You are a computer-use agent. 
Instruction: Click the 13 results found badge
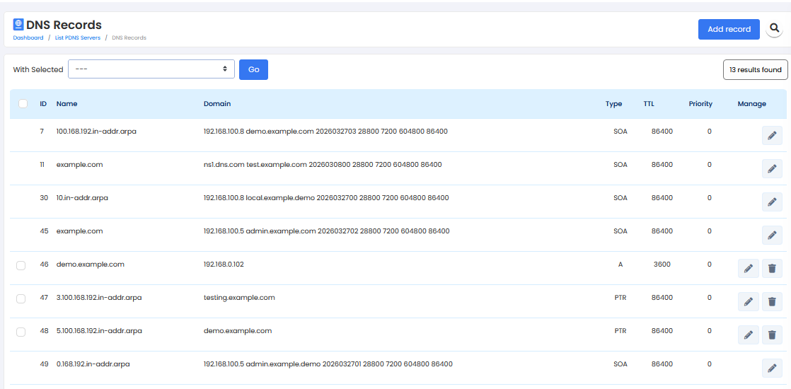pyautogui.click(x=755, y=70)
